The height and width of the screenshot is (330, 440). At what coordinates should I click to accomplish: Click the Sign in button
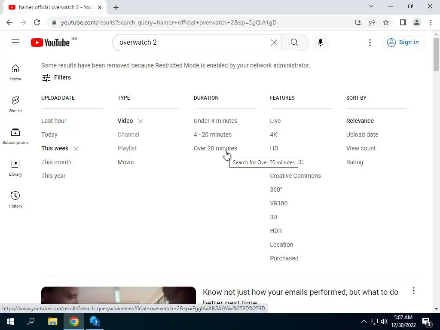coord(403,43)
